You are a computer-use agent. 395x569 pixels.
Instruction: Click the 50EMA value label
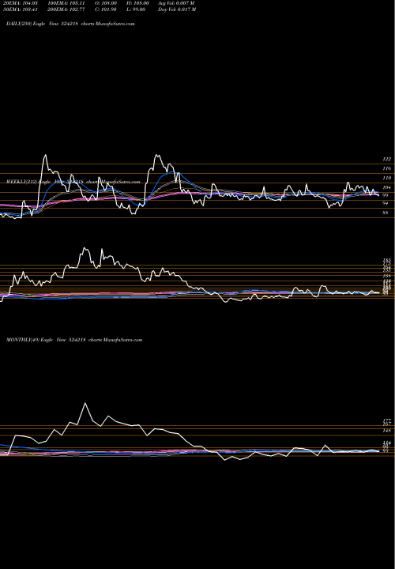[22, 9]
